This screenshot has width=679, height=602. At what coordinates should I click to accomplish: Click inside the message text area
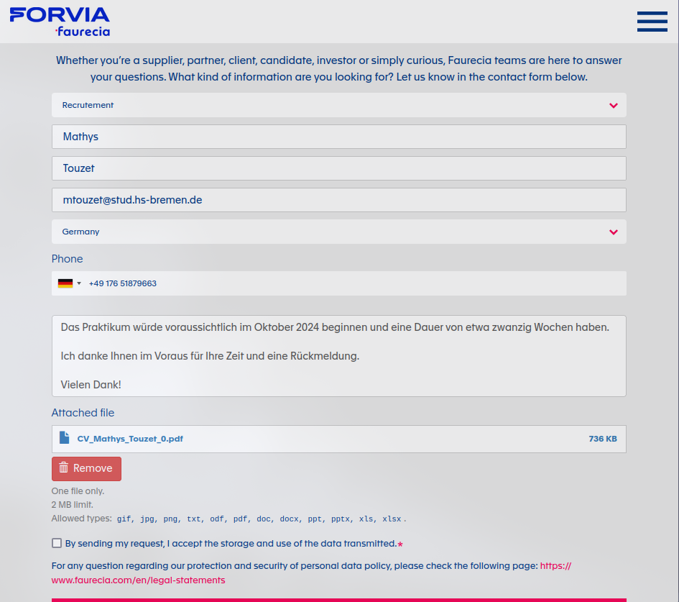coord(338,356)
